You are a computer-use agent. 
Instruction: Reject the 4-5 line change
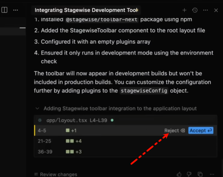[x=175, y=131]
